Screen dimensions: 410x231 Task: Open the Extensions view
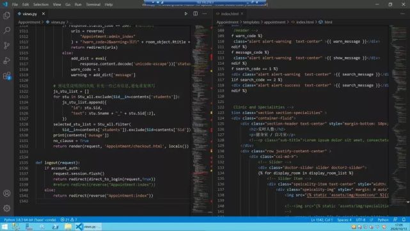coord(7,76)
